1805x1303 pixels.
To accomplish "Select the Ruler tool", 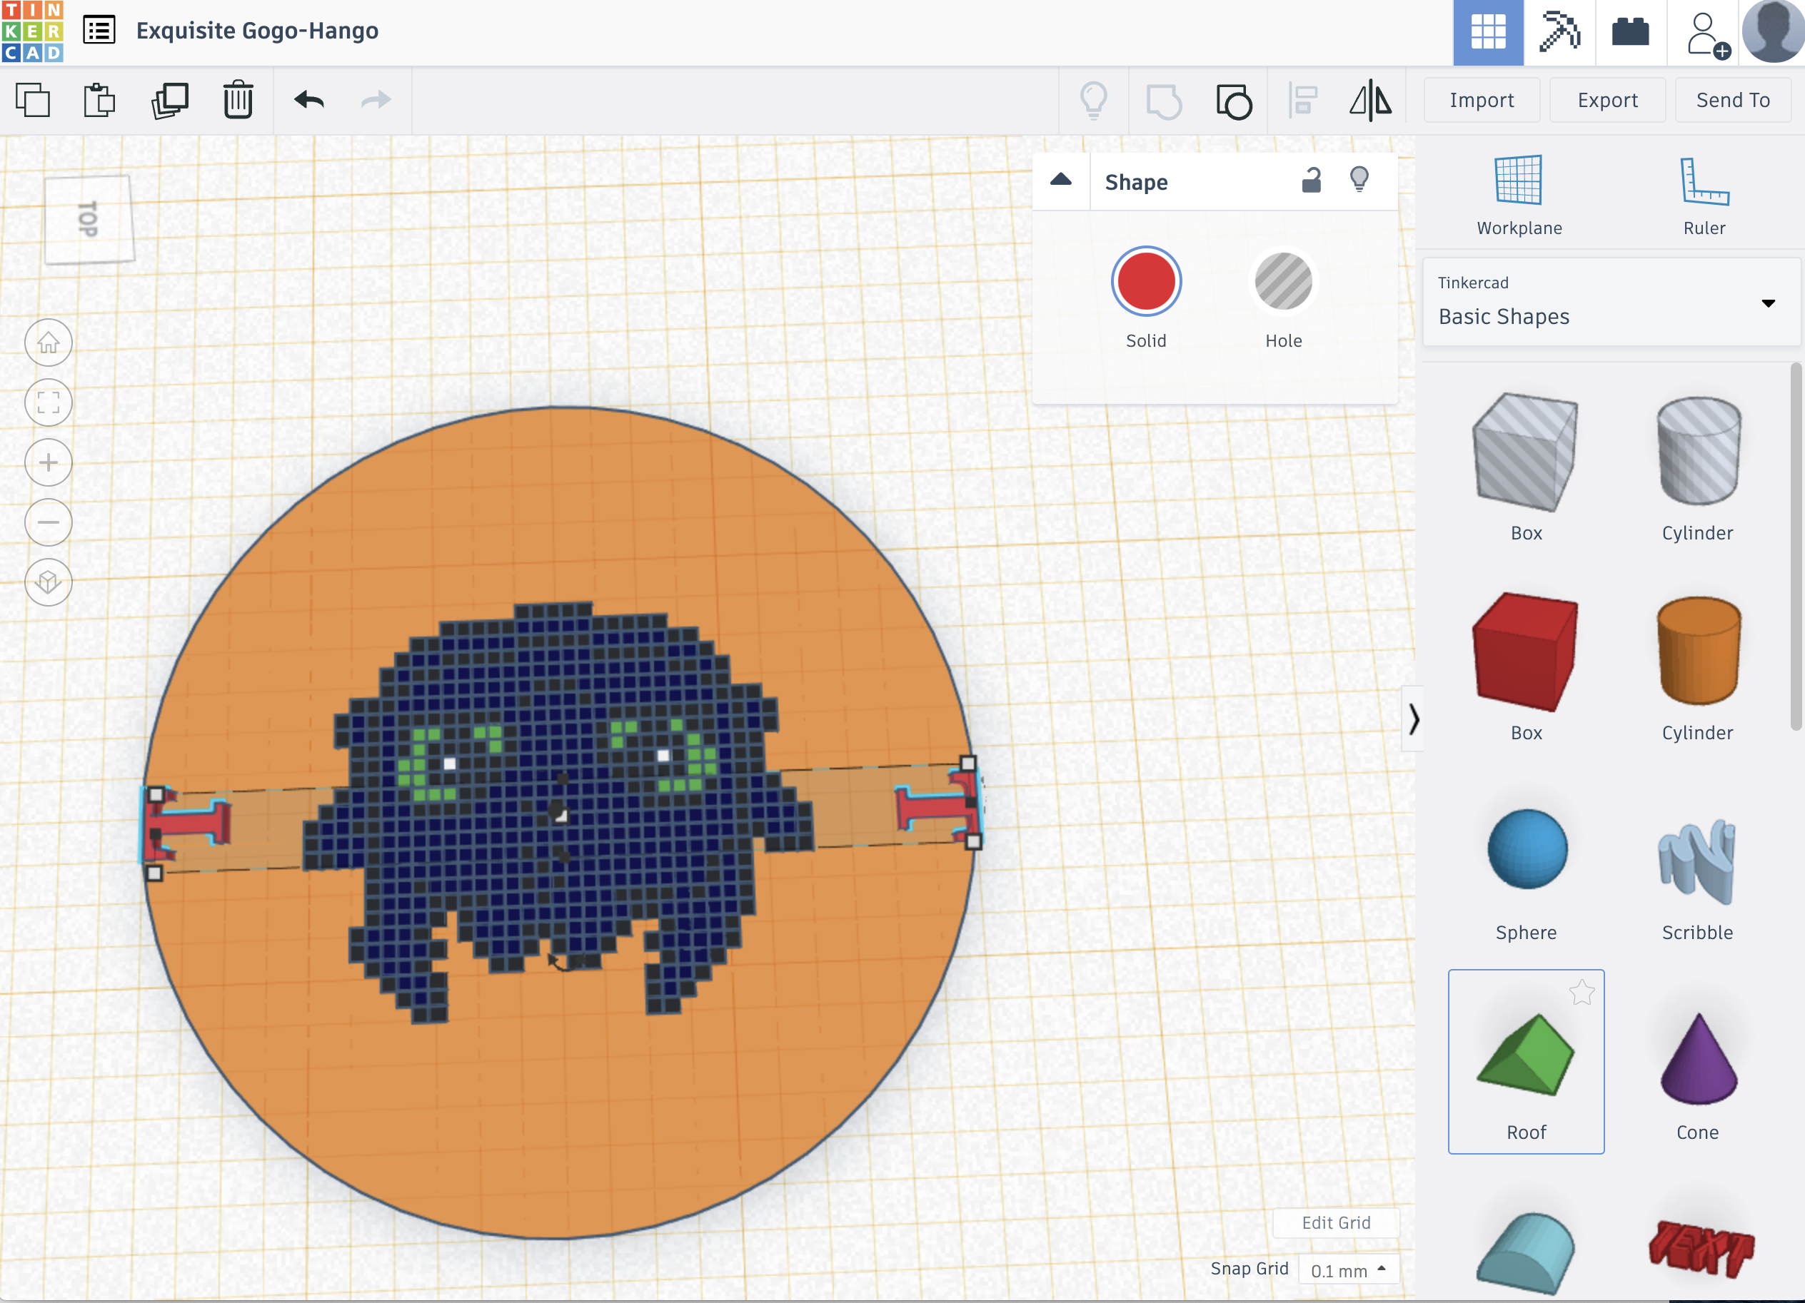I will tap(1704, 196).
